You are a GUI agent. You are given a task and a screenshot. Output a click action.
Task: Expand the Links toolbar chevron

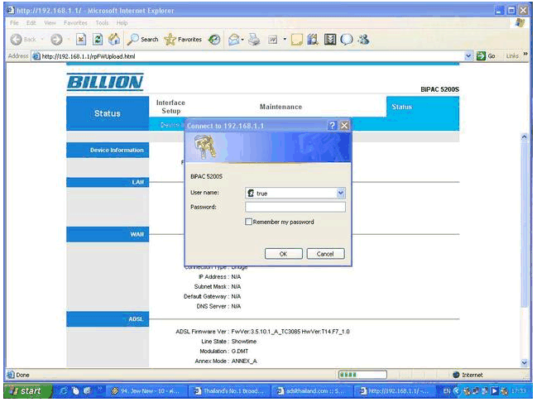[x=525, y=55]
